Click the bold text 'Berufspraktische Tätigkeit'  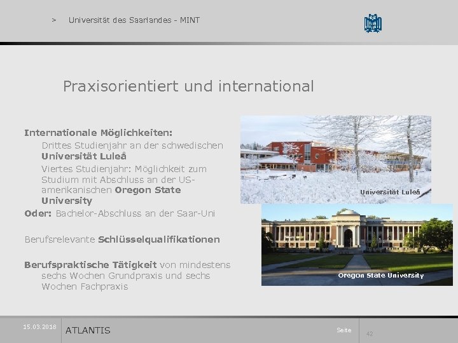(x=90, y=265)
